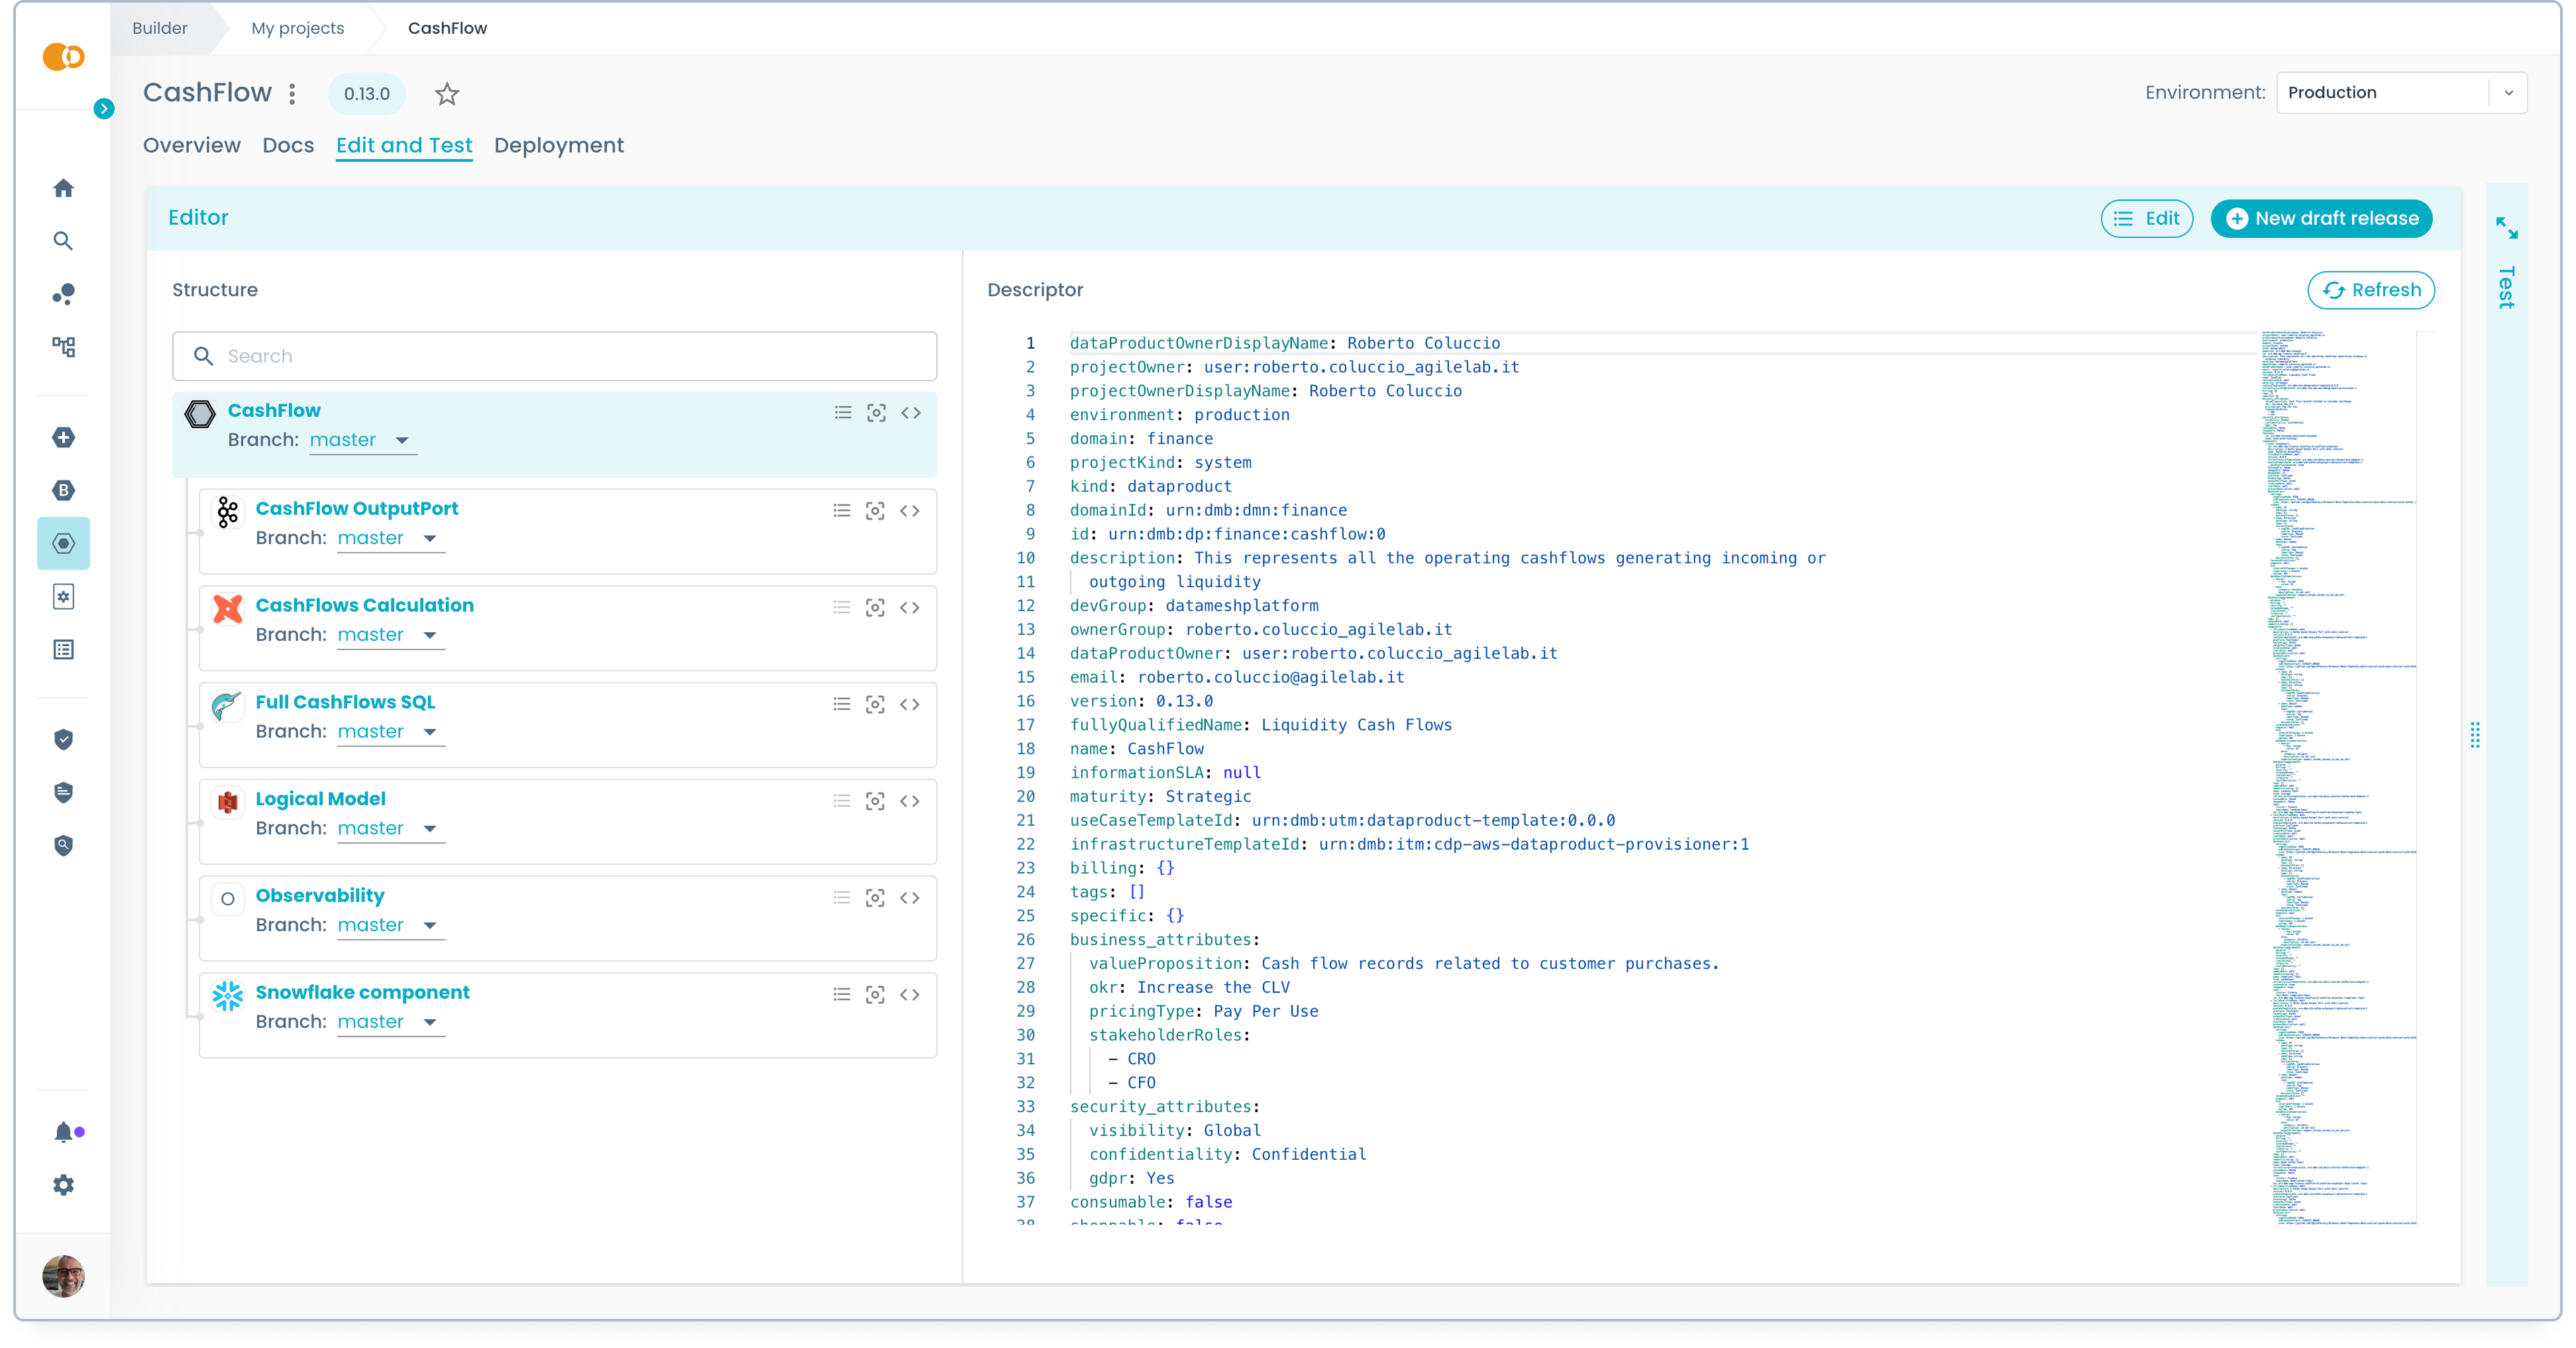The width and height of the screenshot is (2576, 1348).
Task: Click the focus icon for CashFlows Calculation
Action: click(x=876, y=607)
